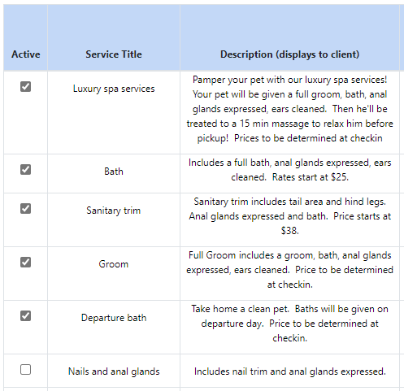Click the Service Title column header
The width and height of the screenshot is (404, 391).
pyautogui.click(x=114, y=54)
